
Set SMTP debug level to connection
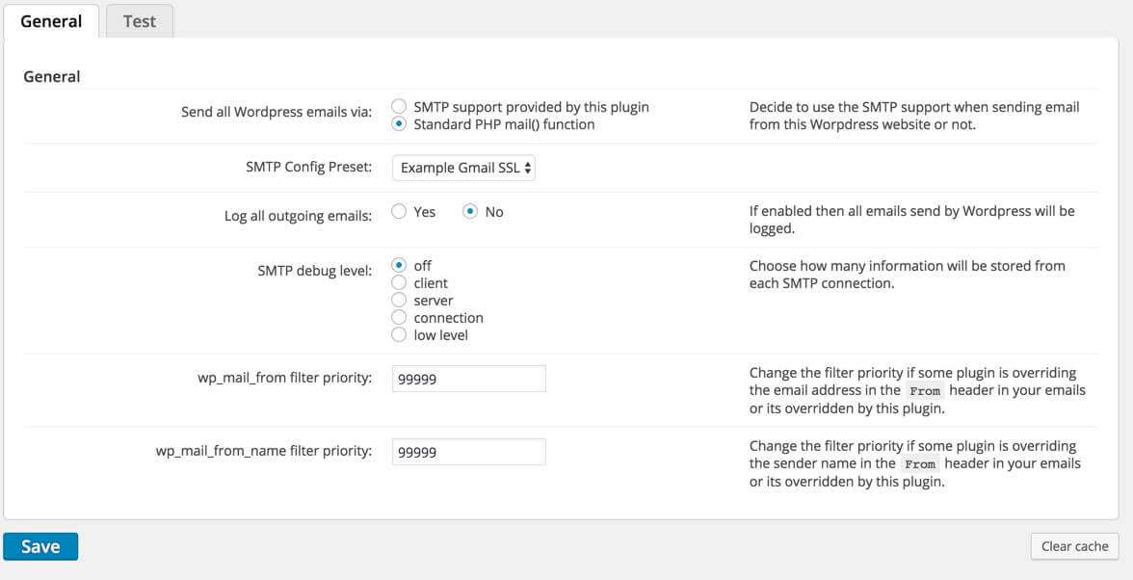tap(399, 318)
